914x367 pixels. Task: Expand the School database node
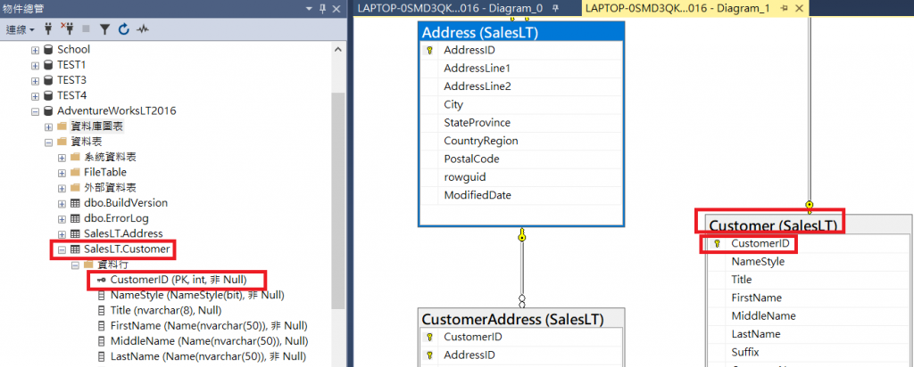(36, 51)
